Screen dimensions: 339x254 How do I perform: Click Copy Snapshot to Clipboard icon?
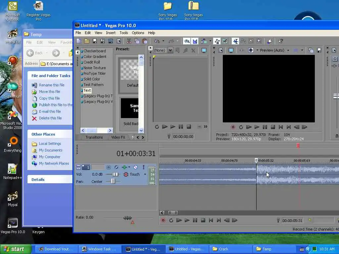[x=311, y=50]
